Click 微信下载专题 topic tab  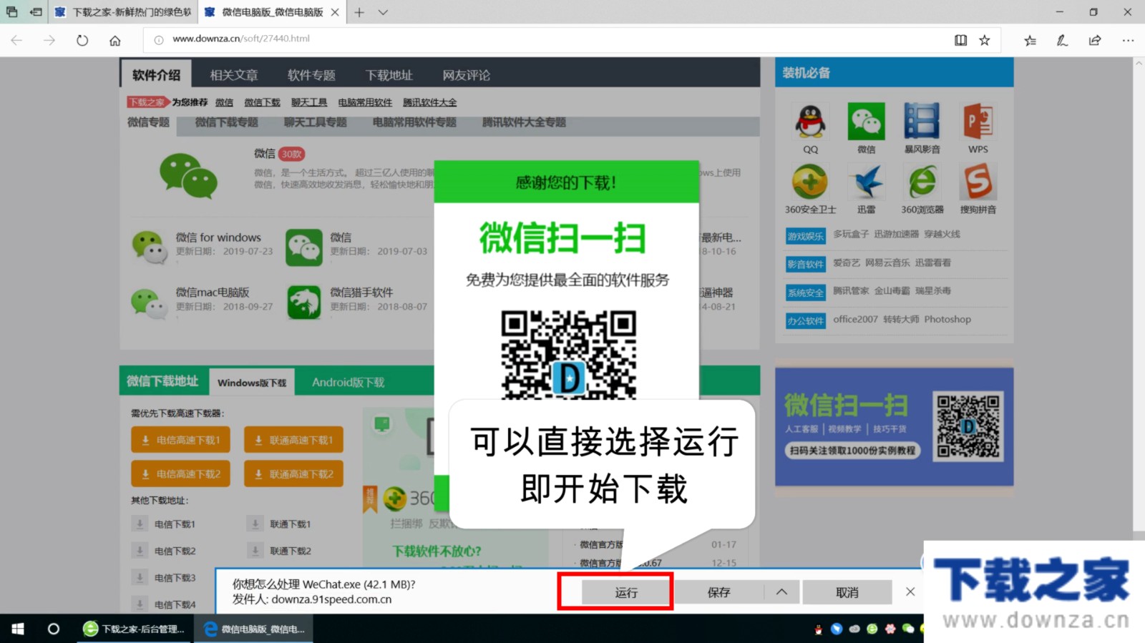tap(227, 122)
